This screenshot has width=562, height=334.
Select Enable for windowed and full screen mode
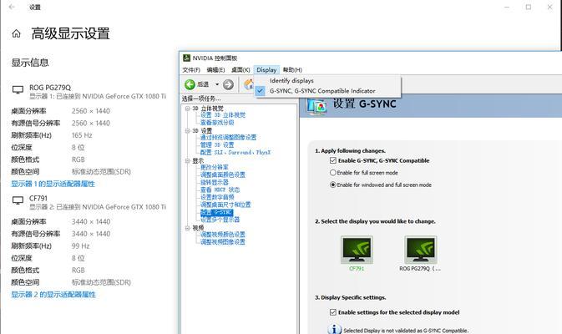333,185
